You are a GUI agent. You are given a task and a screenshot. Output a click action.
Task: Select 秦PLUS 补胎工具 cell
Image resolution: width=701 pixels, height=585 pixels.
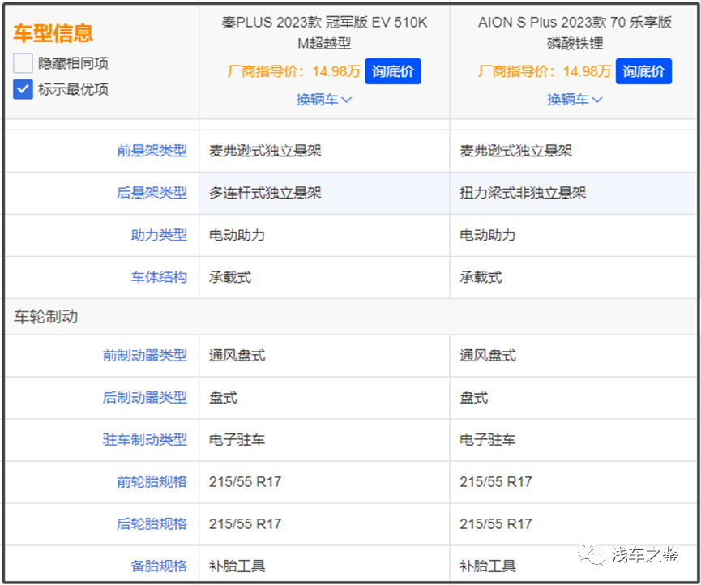(x=324, y=564)
